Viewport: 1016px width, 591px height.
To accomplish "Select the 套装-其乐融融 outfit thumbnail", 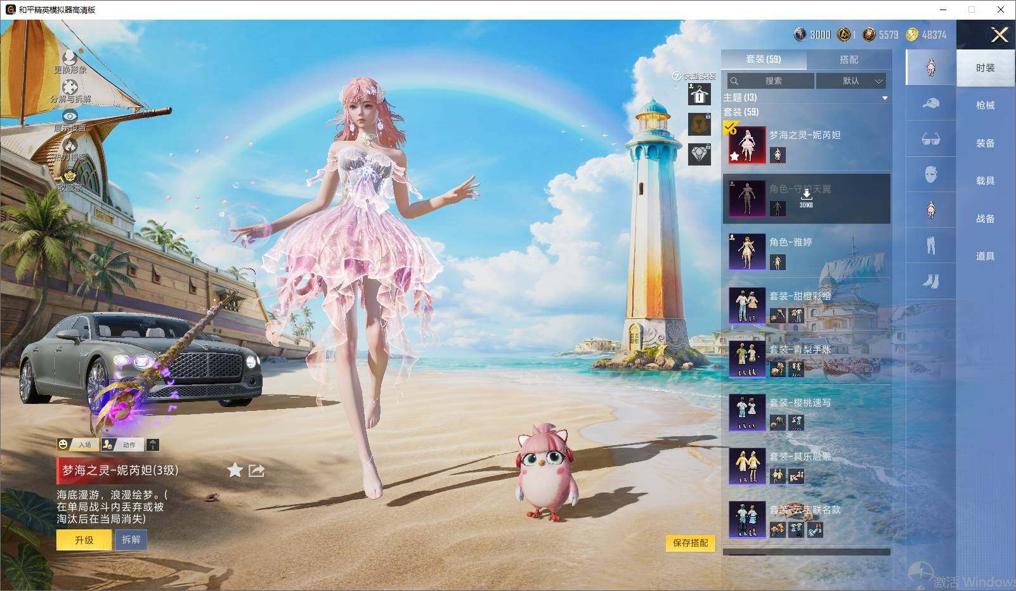I will pyautogui.click(x=746, y=465).
